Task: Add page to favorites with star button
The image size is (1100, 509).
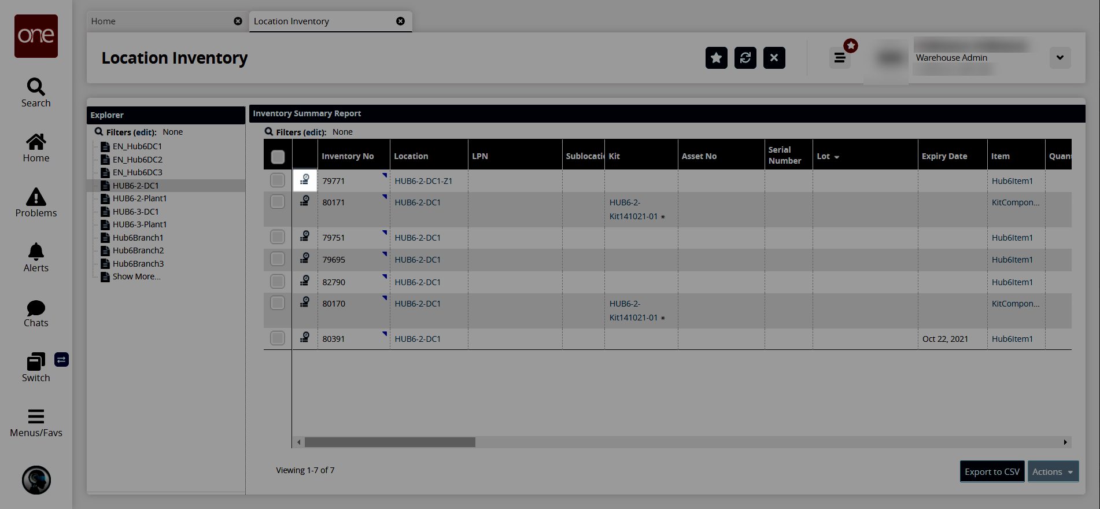Action: [x=717, y=58]
